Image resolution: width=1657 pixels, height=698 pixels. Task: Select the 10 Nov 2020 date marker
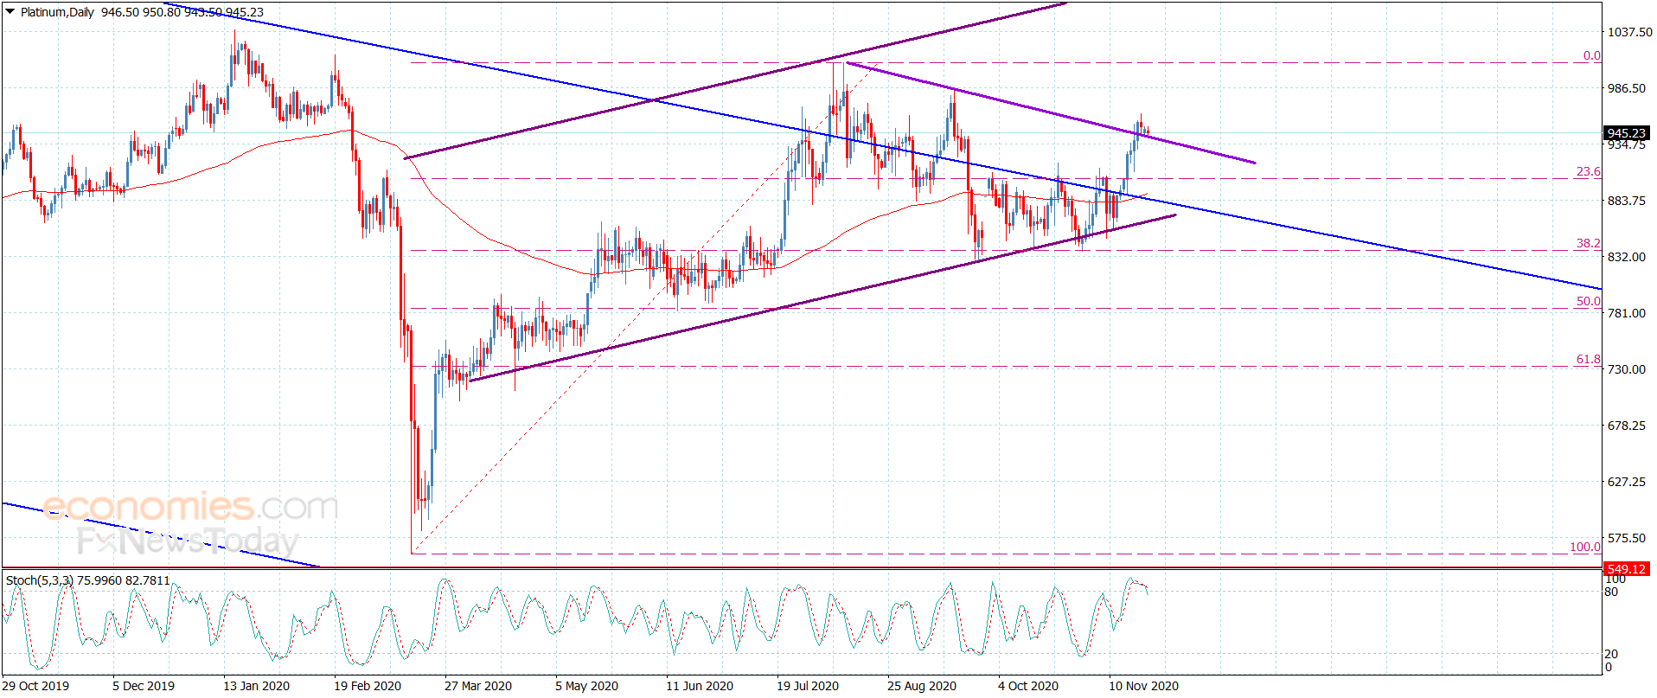(1143, 686)
